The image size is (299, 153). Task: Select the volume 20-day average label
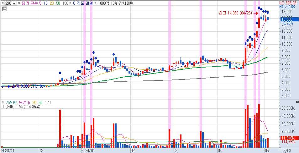(35, 103)
